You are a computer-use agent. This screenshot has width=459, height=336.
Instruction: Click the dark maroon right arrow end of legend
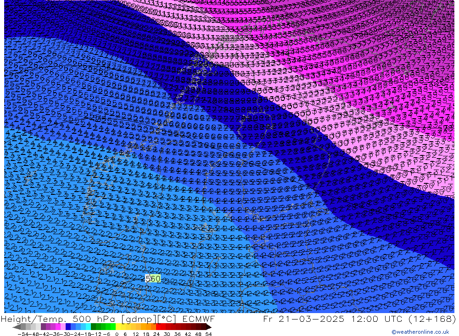[x=209, y=327]
